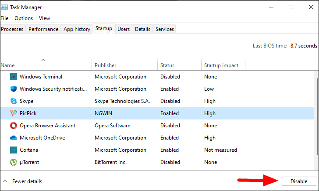Click the Disable button

click(299, 181)
